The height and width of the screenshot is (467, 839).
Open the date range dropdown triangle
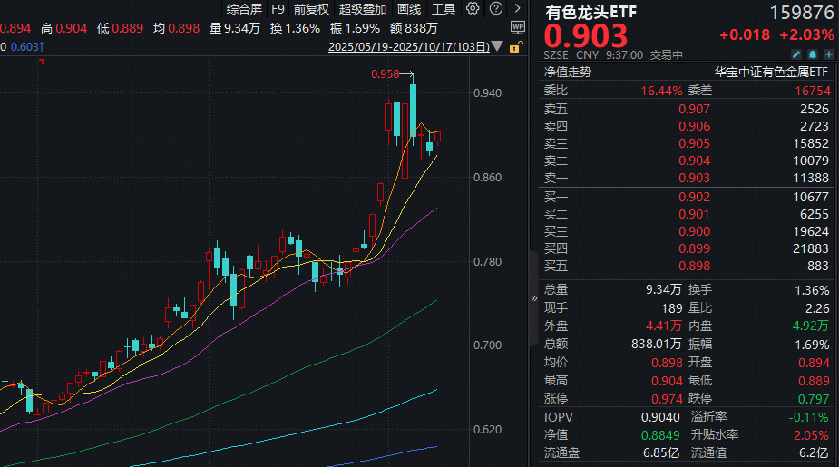click(x=494, y=46)
